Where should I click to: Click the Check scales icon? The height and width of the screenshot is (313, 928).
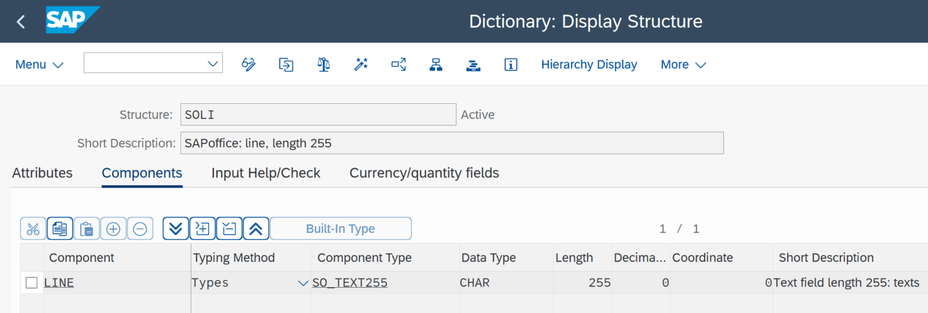[323, 65]
